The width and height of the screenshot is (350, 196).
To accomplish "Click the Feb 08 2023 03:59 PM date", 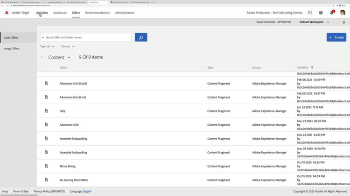I will click(x=311, y=80).
